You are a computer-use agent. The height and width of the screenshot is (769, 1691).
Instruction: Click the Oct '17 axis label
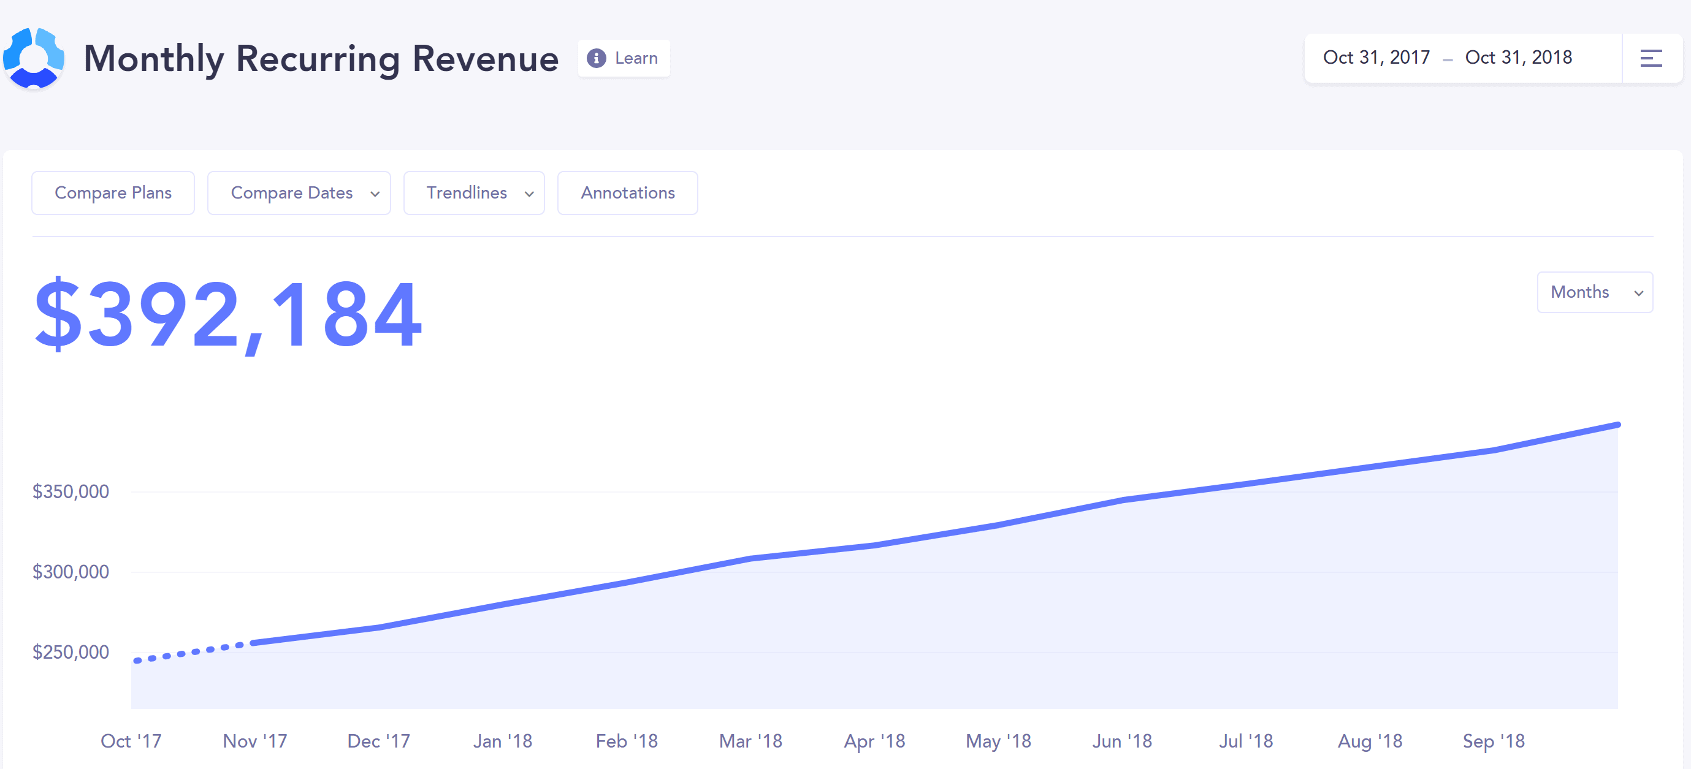131,741
